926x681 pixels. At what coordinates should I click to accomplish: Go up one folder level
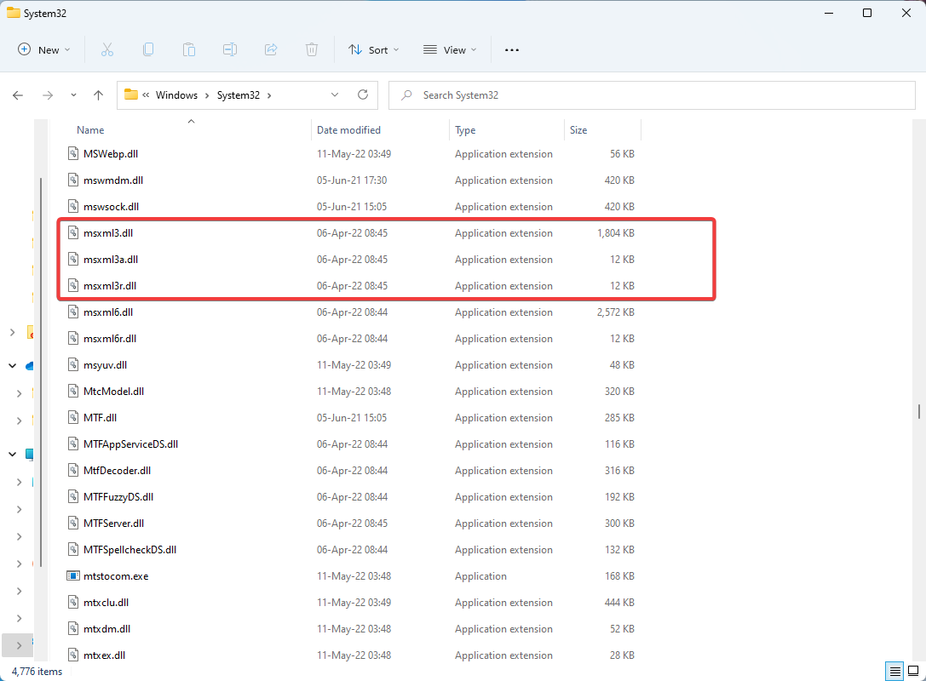[x=98, y=95]
